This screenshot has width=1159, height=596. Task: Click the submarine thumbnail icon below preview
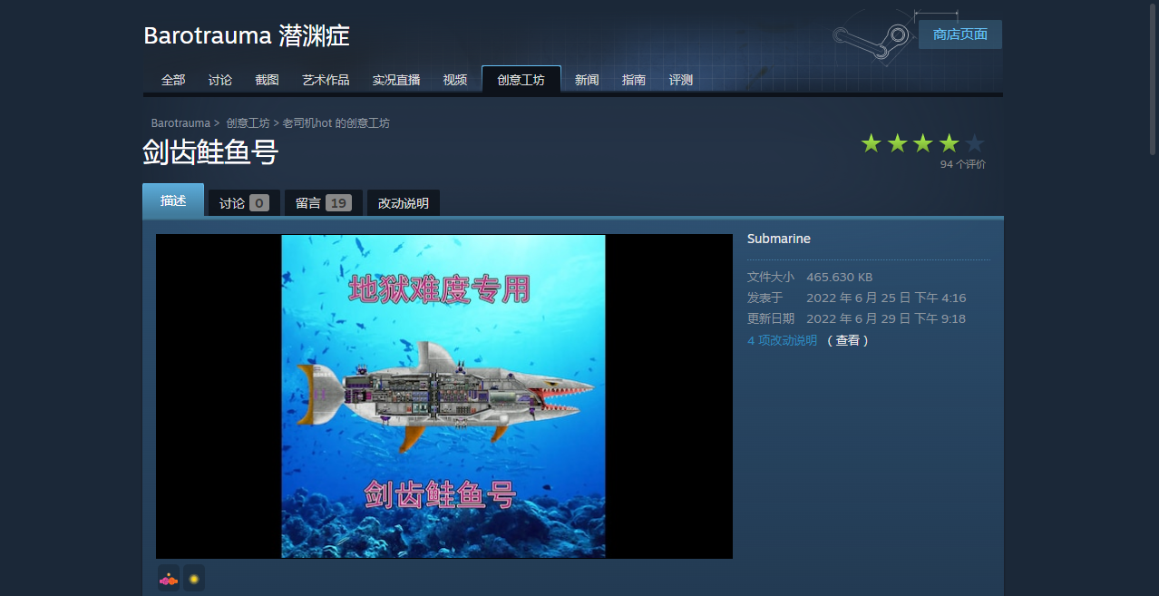pyautogui.click(x=169, y=578)
